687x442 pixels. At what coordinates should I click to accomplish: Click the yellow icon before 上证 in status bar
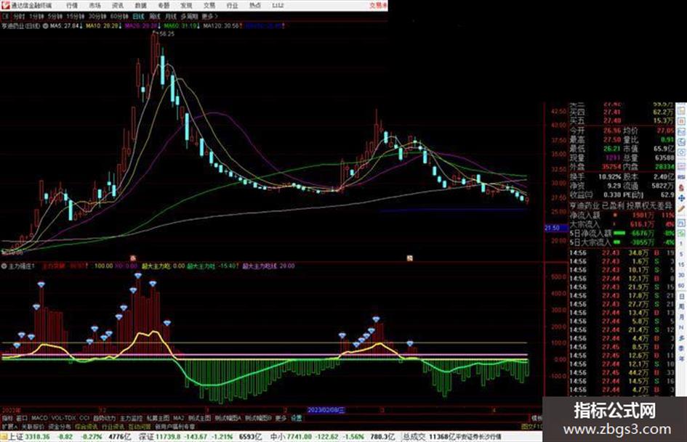pos(4,437)
